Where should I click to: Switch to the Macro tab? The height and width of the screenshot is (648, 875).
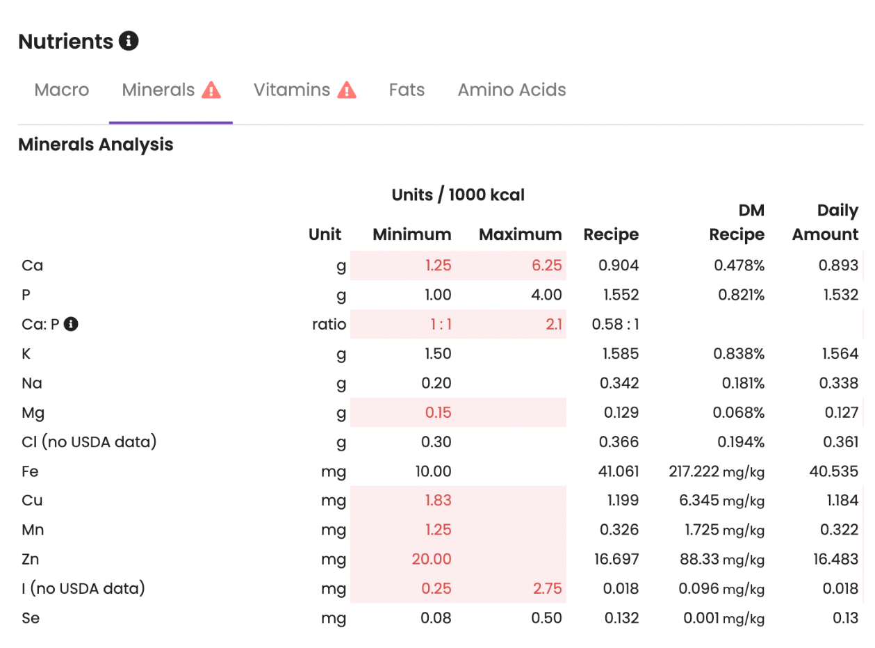point(62,90)
